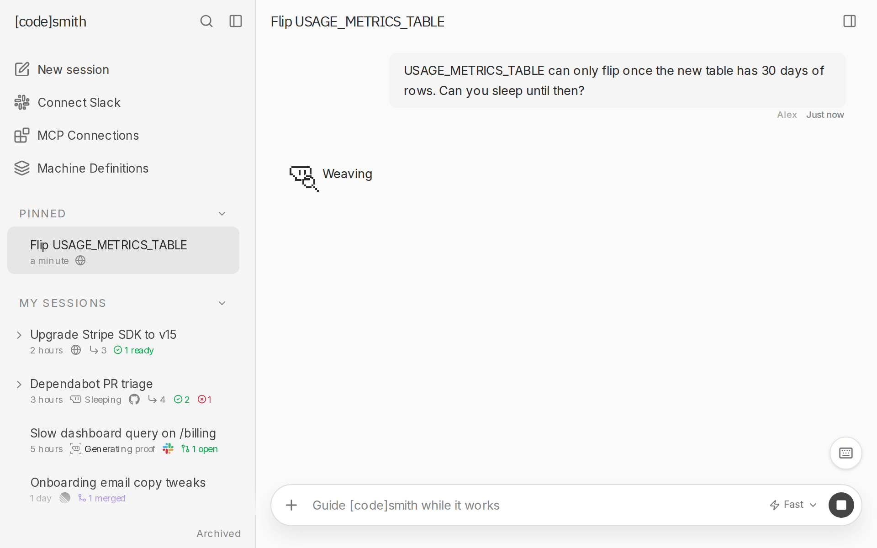This screenshot has height=548, width=877.
Task: Collapse the left sidebar panel icon
Action: pos(236,21)
